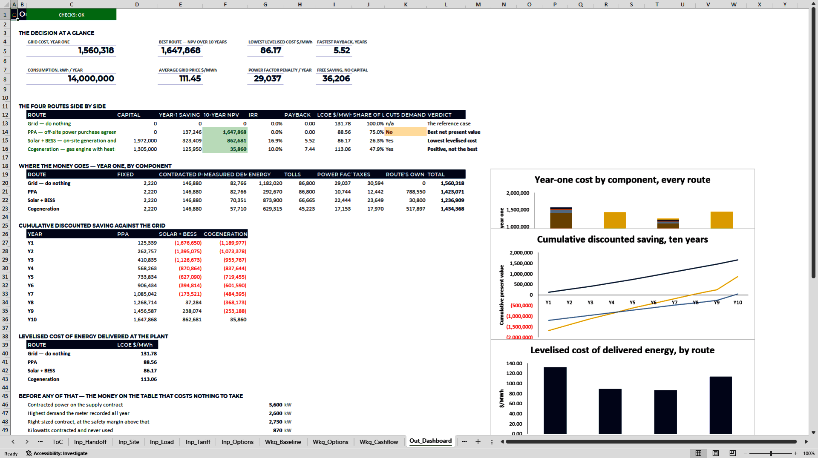Click zoom level 100% indicator
This screenshot has height=458, width=818.
(809, 453)
